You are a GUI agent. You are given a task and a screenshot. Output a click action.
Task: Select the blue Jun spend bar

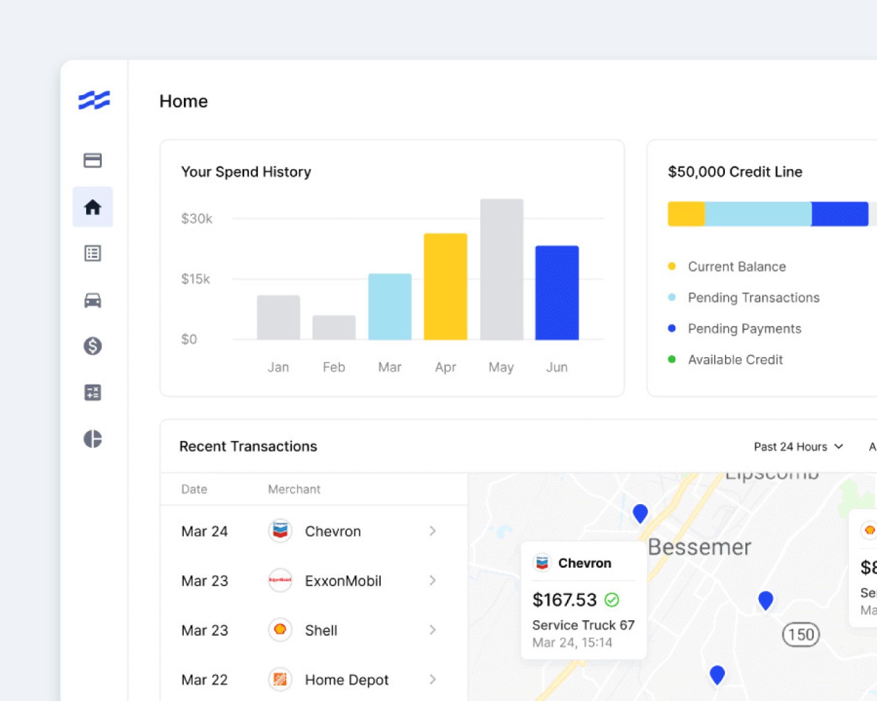point(557,292)
